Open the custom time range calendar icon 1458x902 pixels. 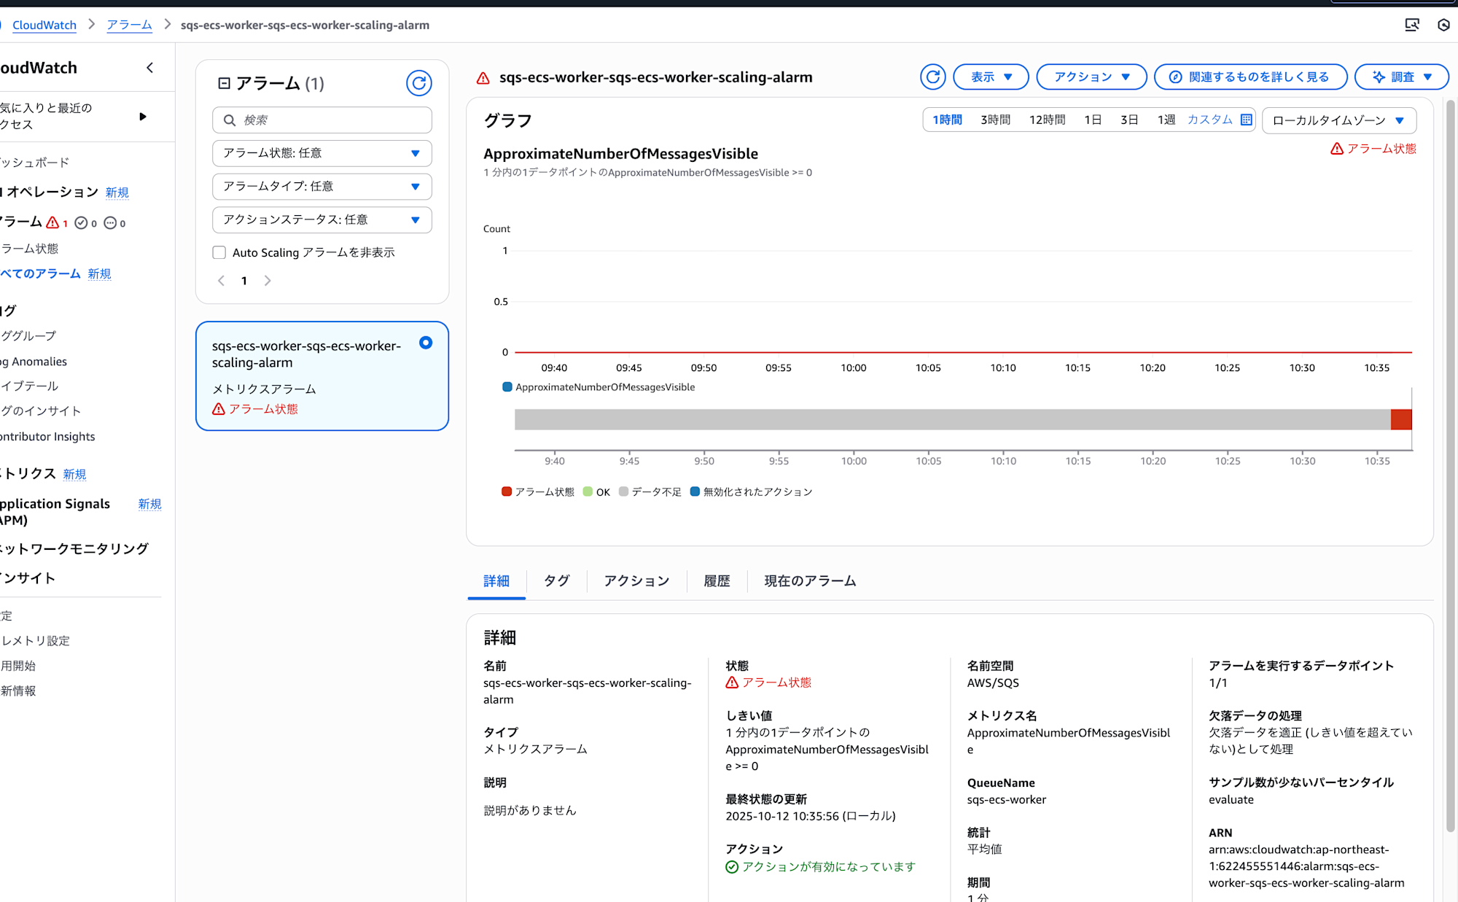click(1247, 120)
